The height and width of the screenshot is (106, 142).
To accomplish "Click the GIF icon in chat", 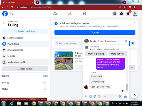I will (x=99, y=96).
